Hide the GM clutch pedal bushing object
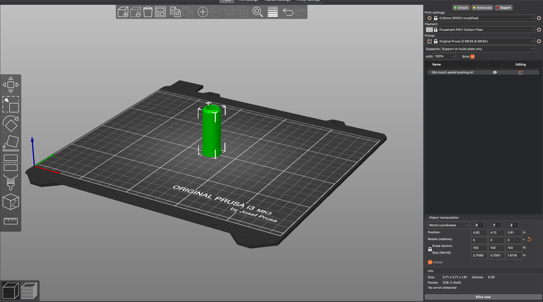 (495, 72)
